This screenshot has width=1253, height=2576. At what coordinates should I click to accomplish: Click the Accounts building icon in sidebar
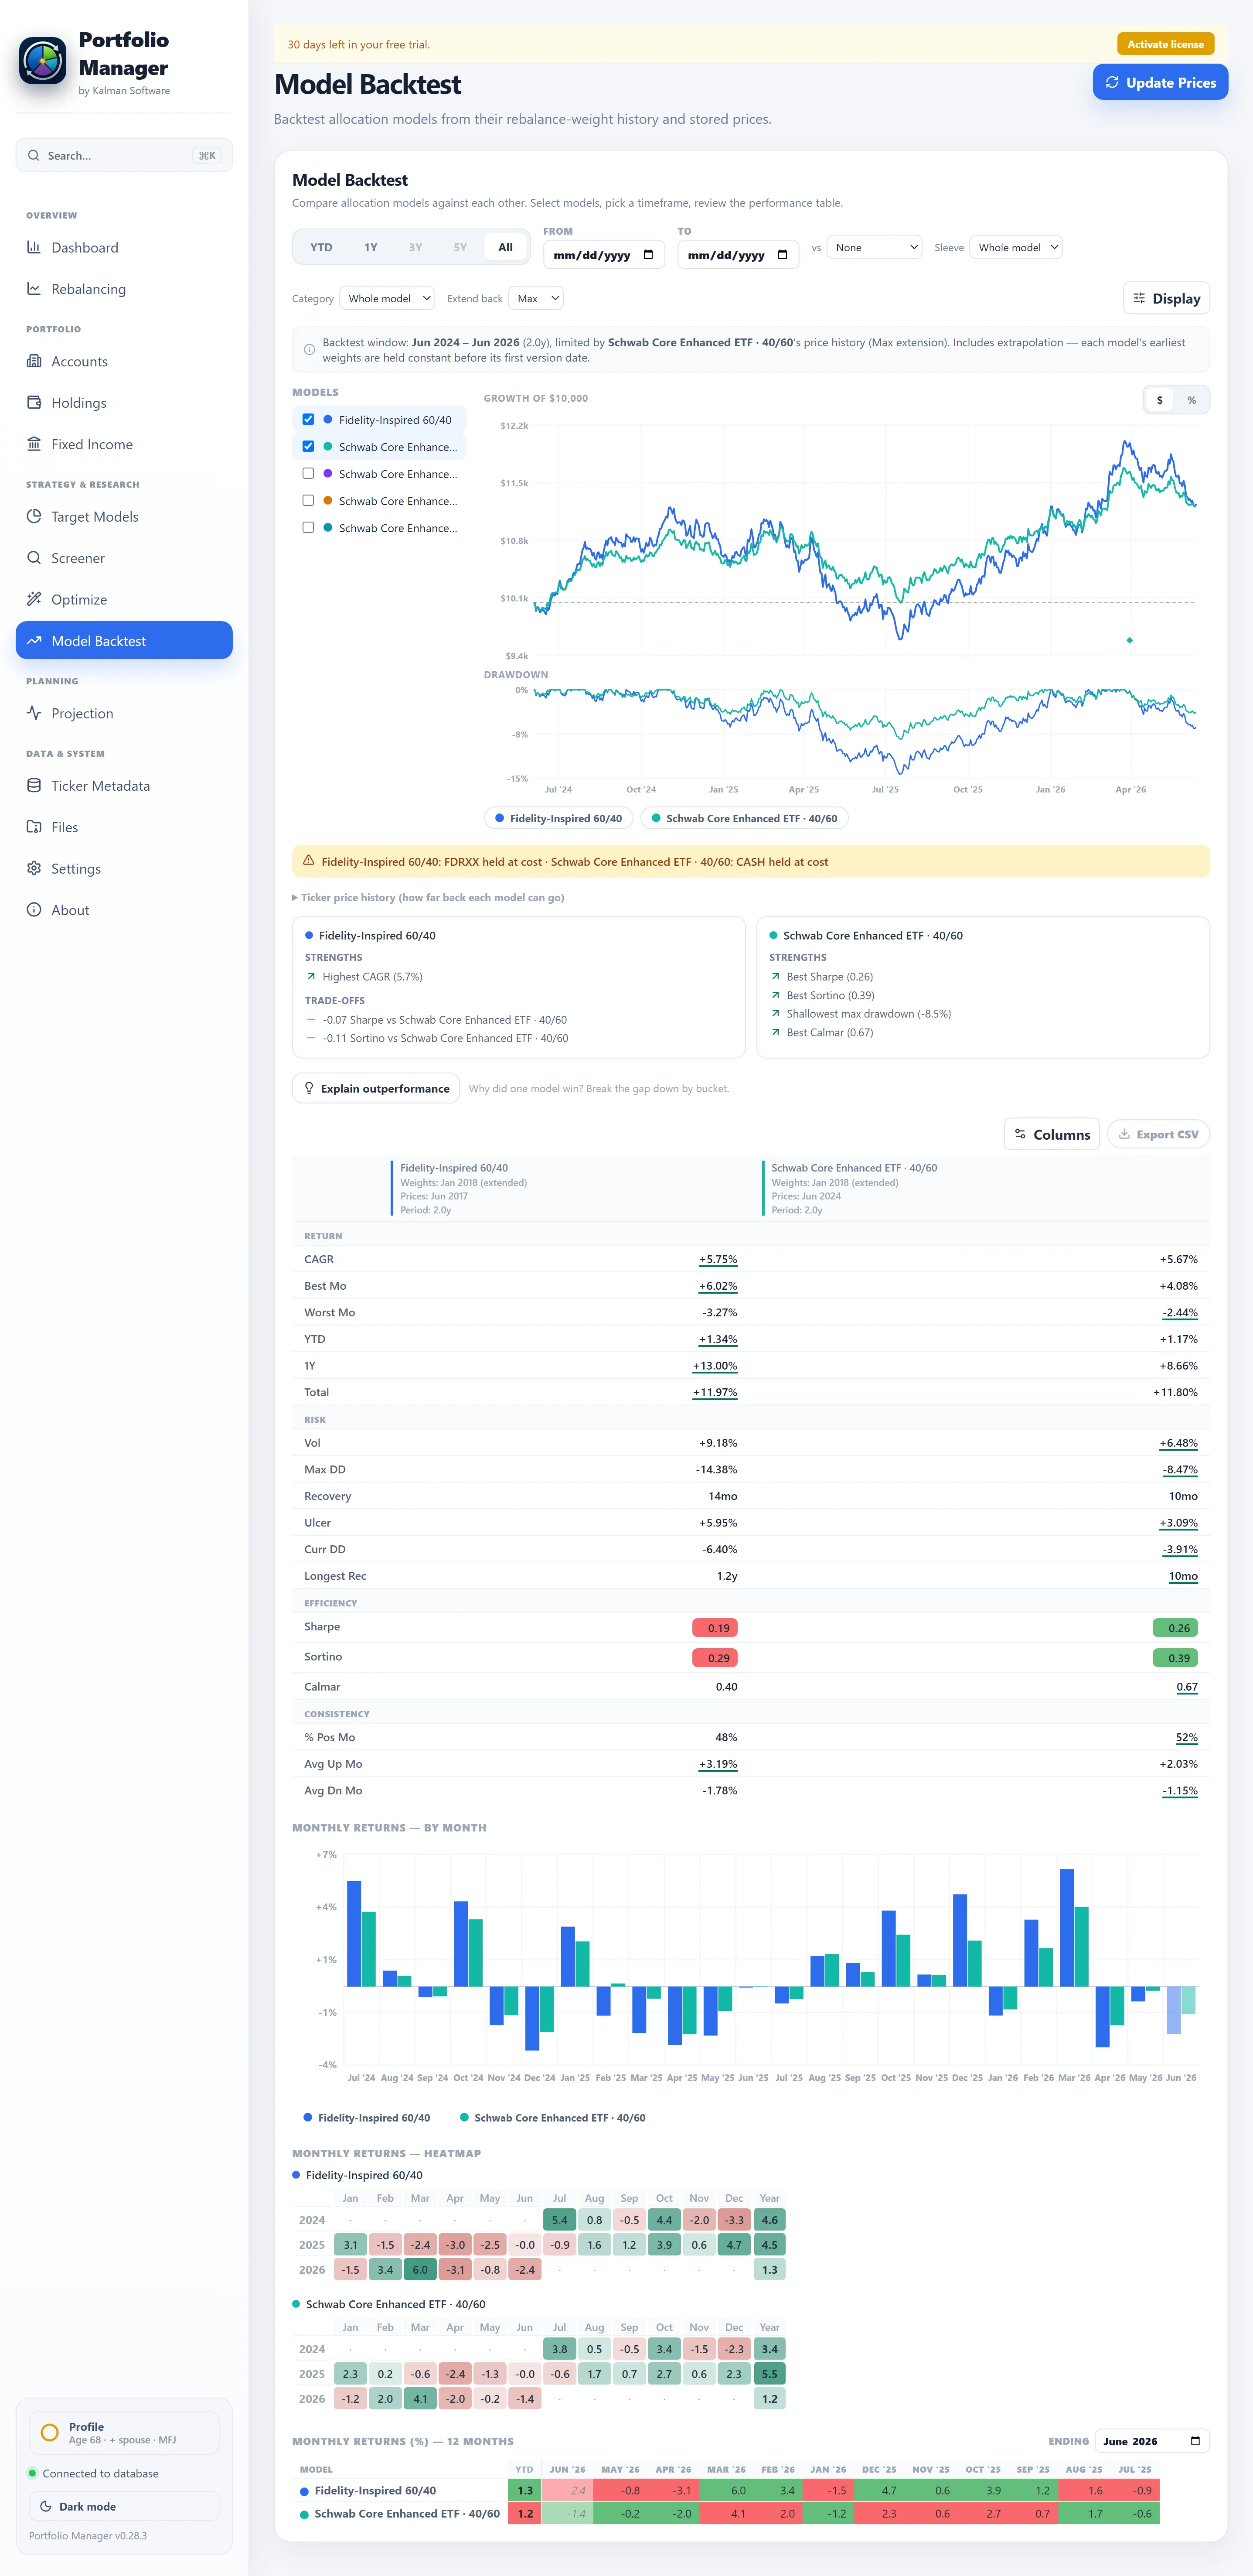[34, 361]
